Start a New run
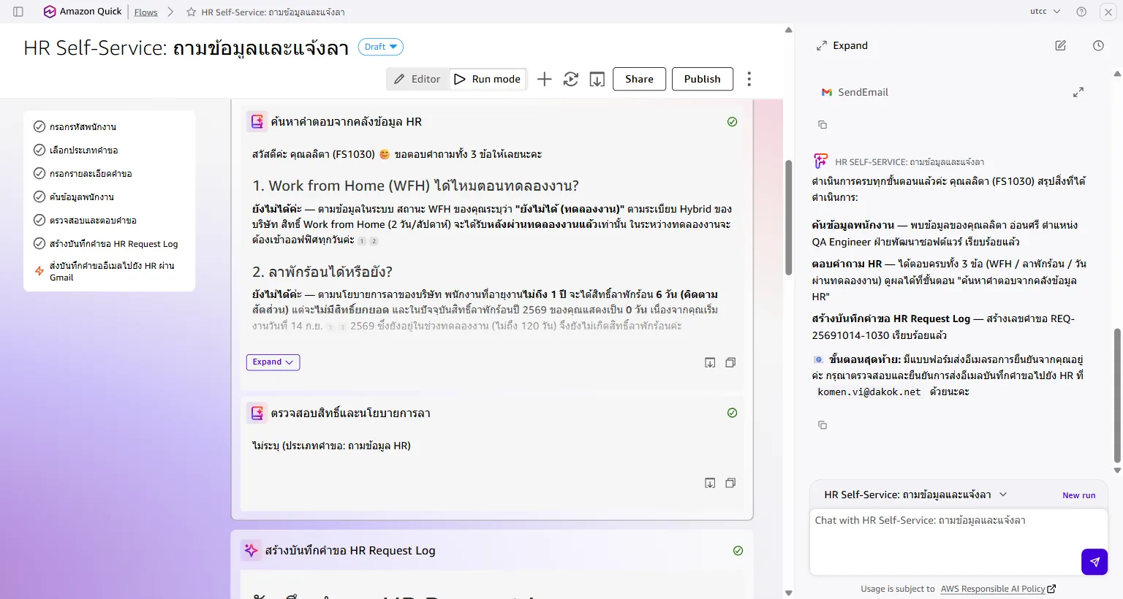Image resolution: width=1123 pixels, height=599 pixels. 1078,495
